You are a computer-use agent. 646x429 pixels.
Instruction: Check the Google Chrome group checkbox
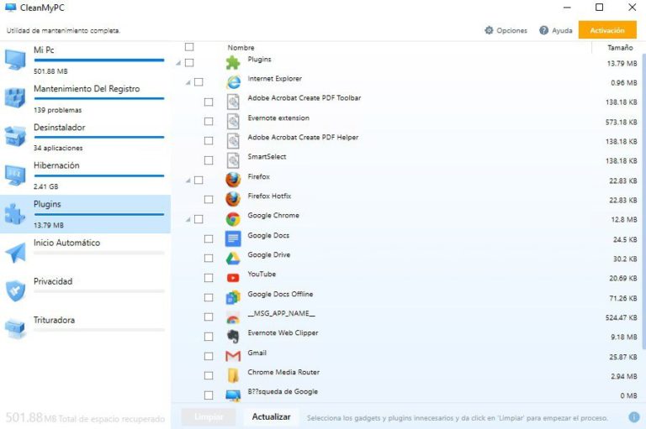click(x=199, y=219)
